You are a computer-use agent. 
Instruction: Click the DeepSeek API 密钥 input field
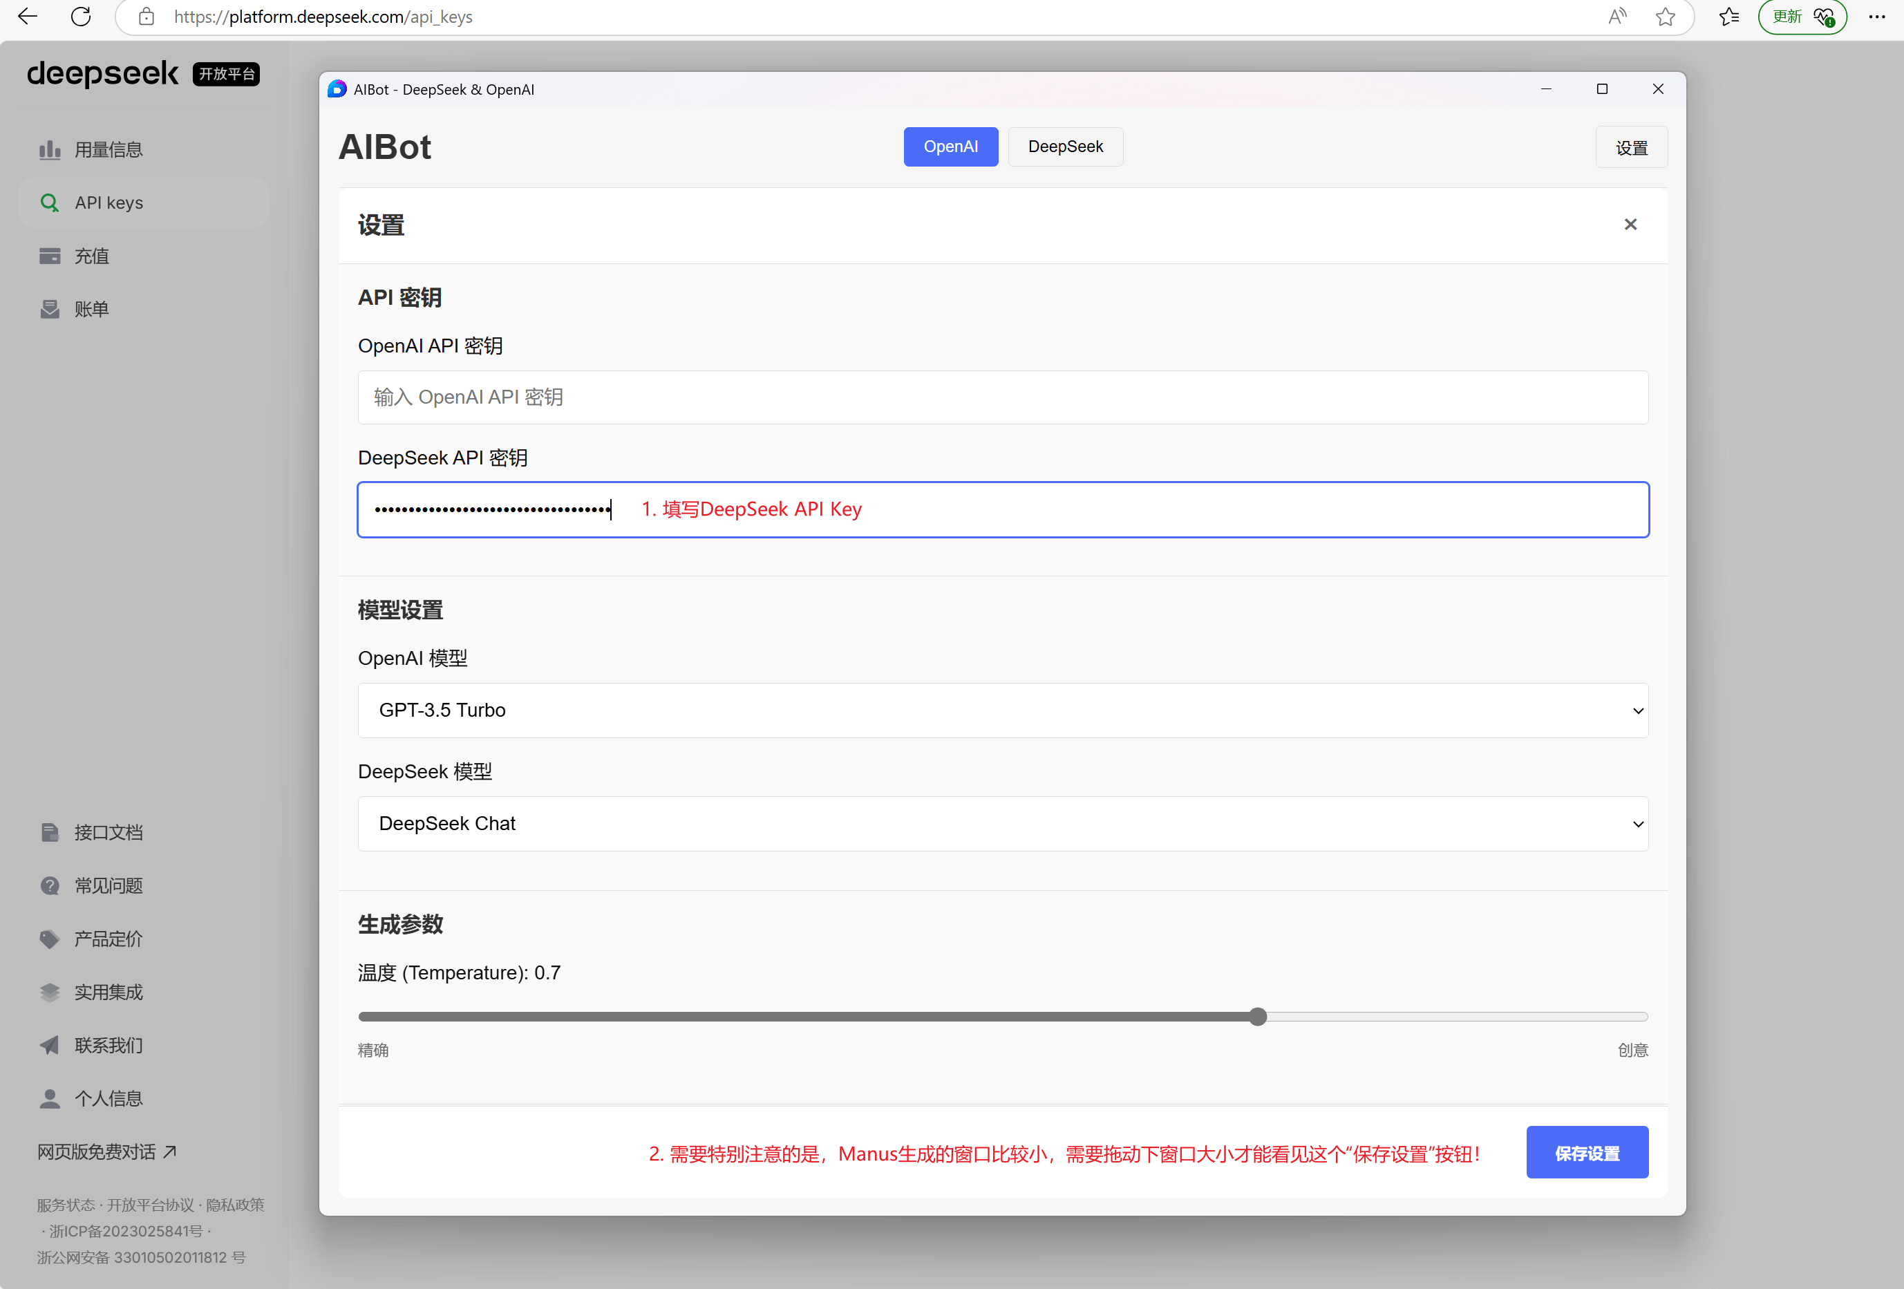(1003, 509)
